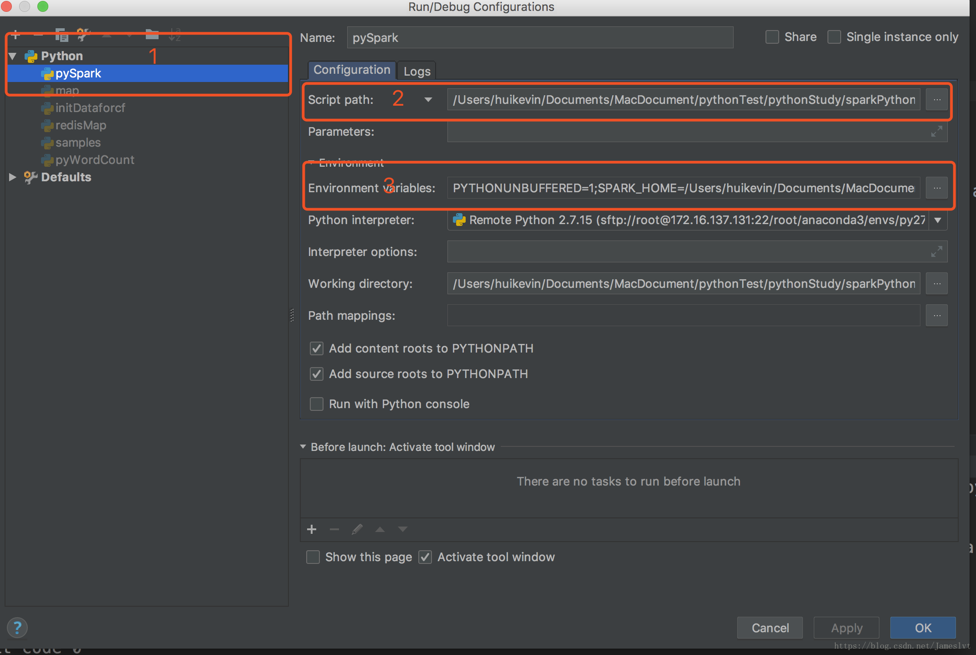This screenshot has width=976, height=655.
Task: Copy the selected configuration
Action: click(61, 35)
